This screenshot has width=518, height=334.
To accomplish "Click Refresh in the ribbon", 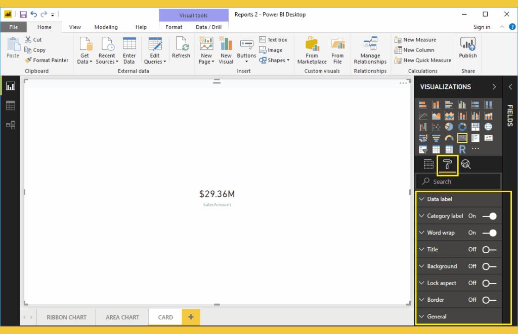I will coord(181,48).
